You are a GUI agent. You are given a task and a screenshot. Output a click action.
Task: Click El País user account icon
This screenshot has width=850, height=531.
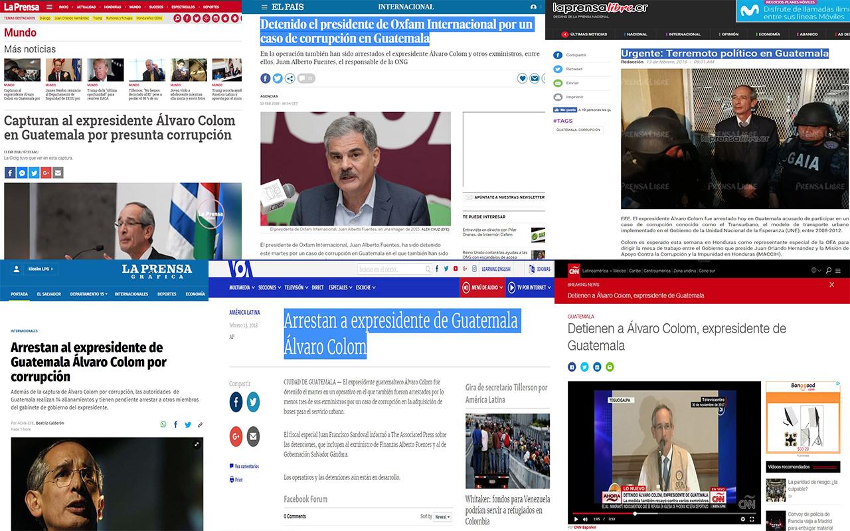(533, 7)
